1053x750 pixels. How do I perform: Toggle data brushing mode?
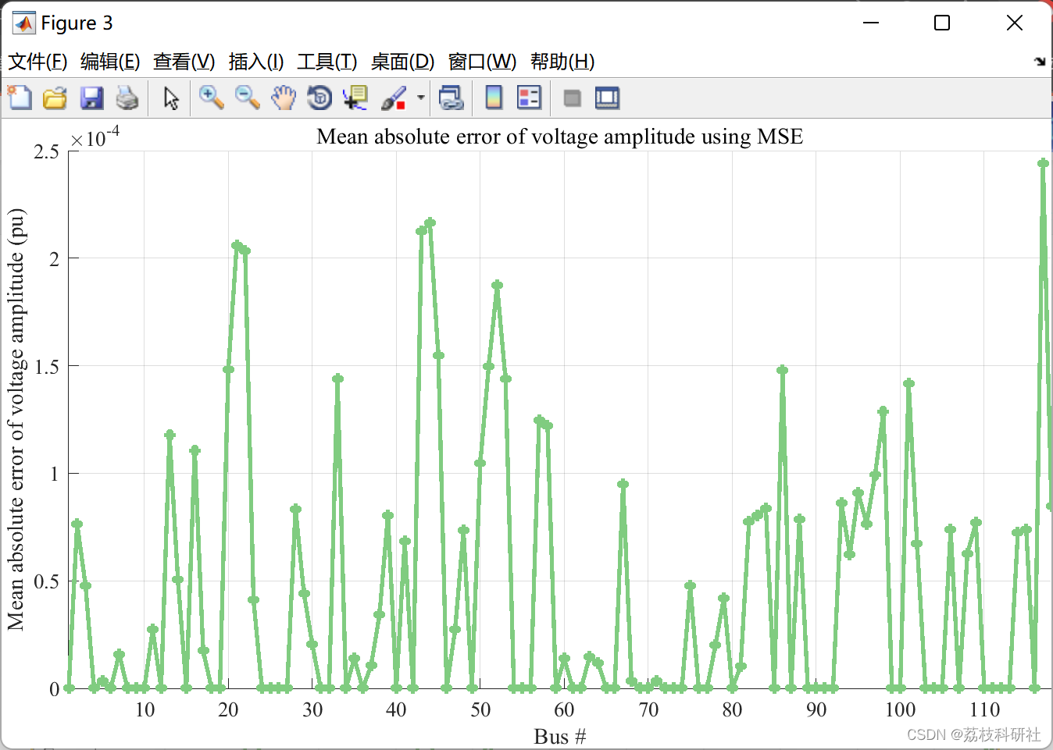click(393, 98)
